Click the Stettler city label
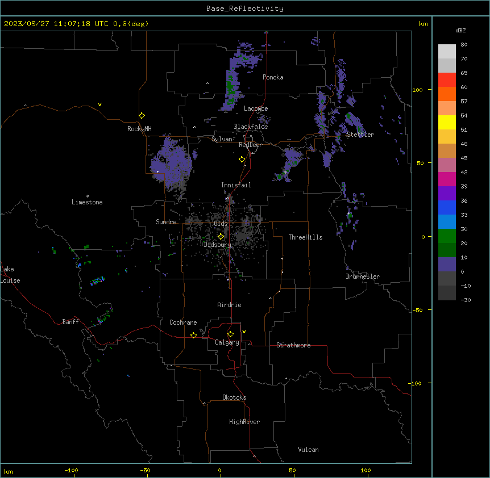Image resolution: width=490 pixels, height=478 pixels. (360, 135)
